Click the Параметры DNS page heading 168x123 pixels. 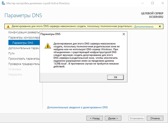pos(23,15)
